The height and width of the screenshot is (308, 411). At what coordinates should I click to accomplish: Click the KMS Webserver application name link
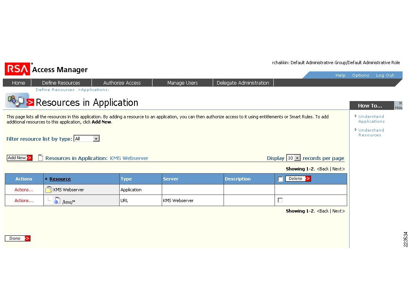[129, 158]
